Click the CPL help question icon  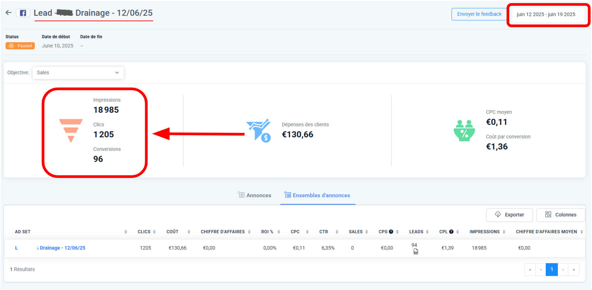click(x=451, y=232)
